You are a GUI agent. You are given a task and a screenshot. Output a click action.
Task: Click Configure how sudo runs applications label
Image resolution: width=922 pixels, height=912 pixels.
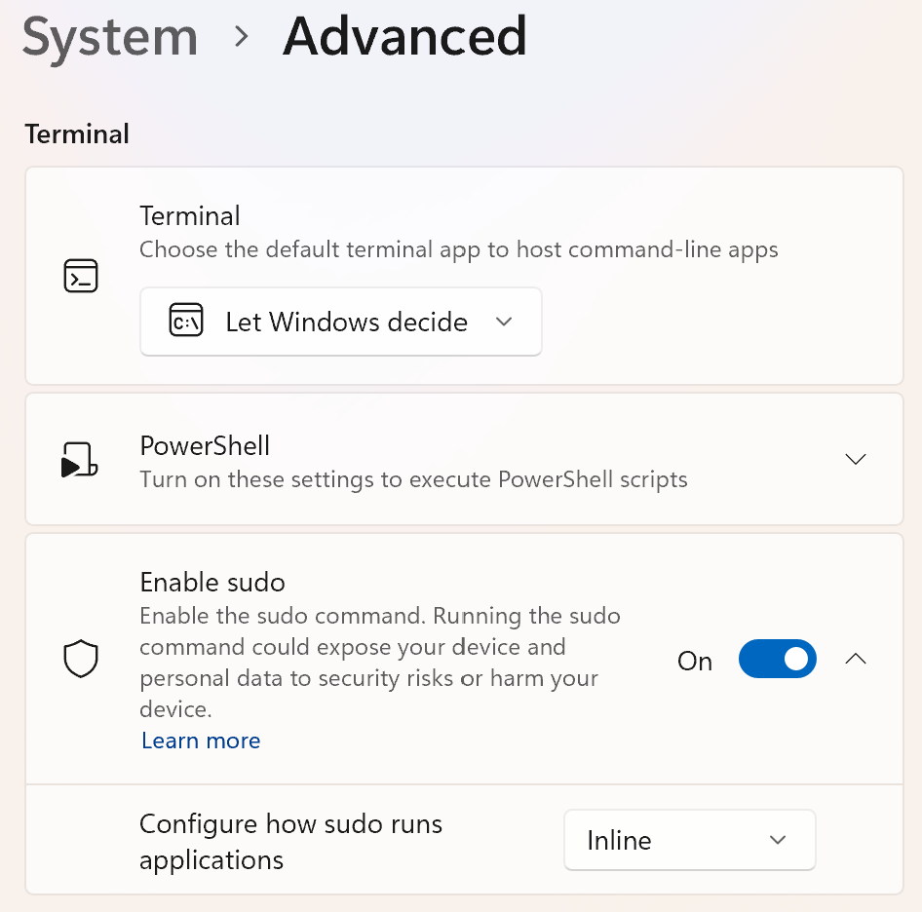290,842
